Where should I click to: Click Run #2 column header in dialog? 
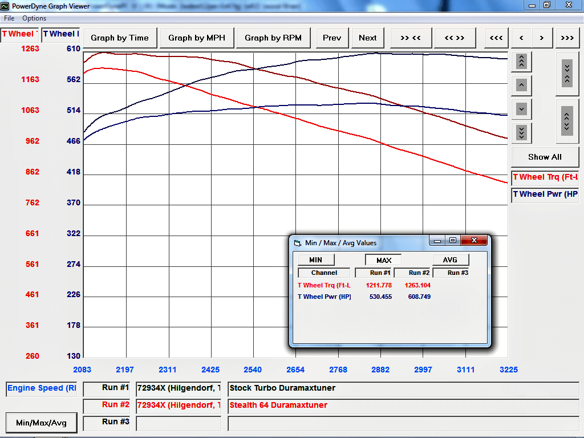412,273
